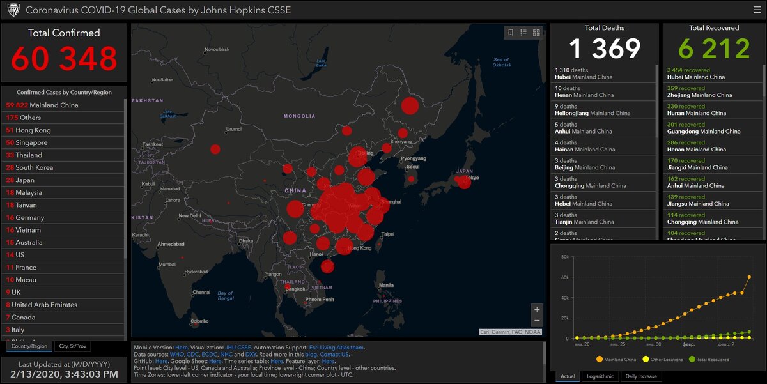
Task: Click the red case circle over Tokyo
Action: click(465, 181)
